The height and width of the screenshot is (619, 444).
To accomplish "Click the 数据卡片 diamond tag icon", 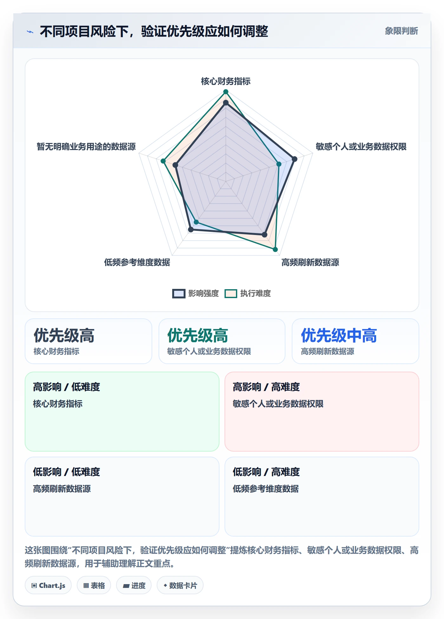I will (x=165, y=585).
